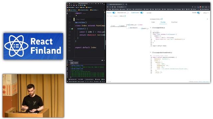Click the gutter icon beside the render() line
The image size is (213, 119).
[72, 29]
